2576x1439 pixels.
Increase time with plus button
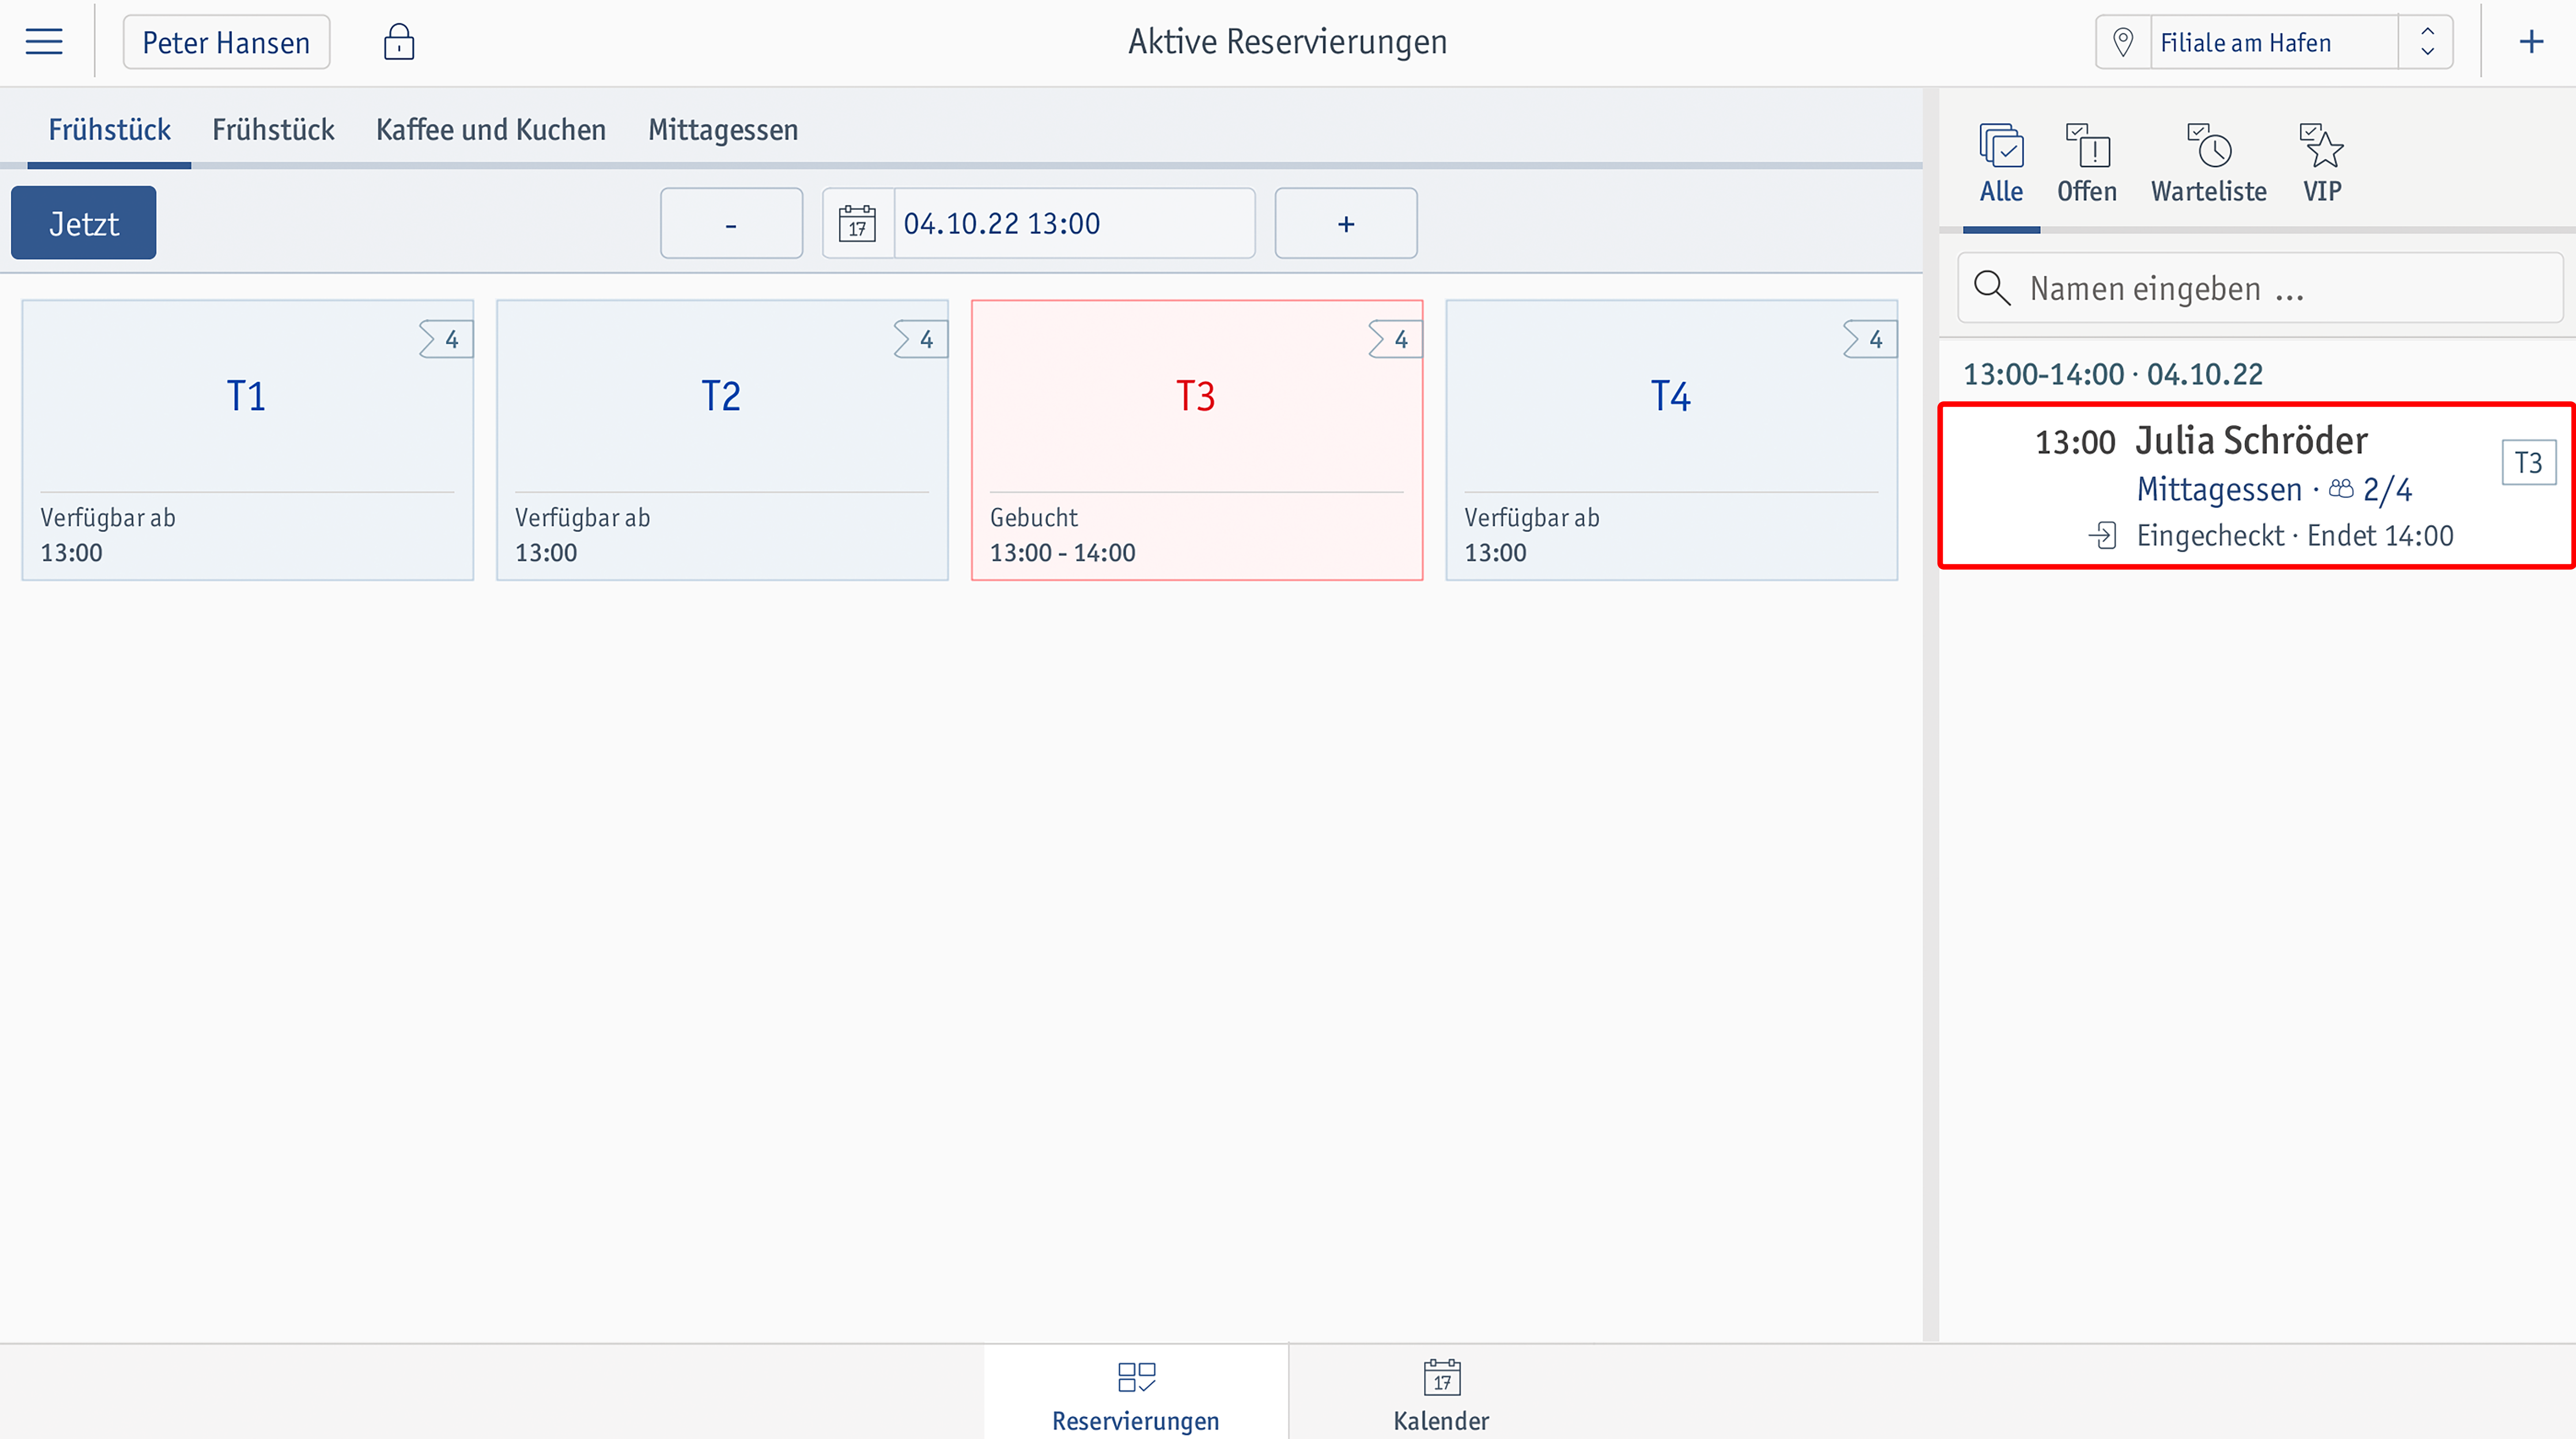click(x=1346, y=223)
